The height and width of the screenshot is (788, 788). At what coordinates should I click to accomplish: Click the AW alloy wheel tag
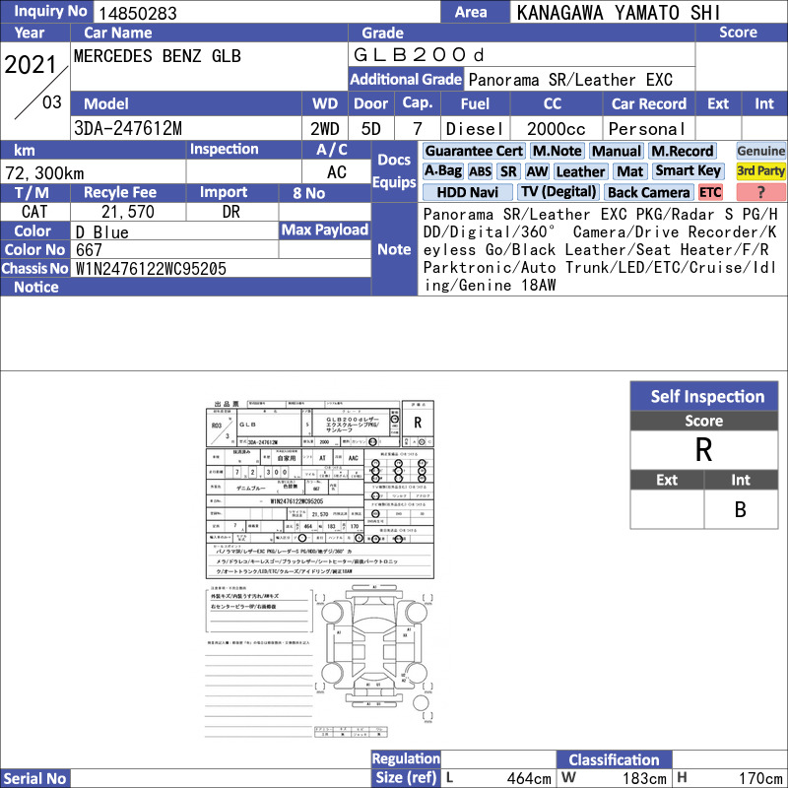tap(537, 171)
